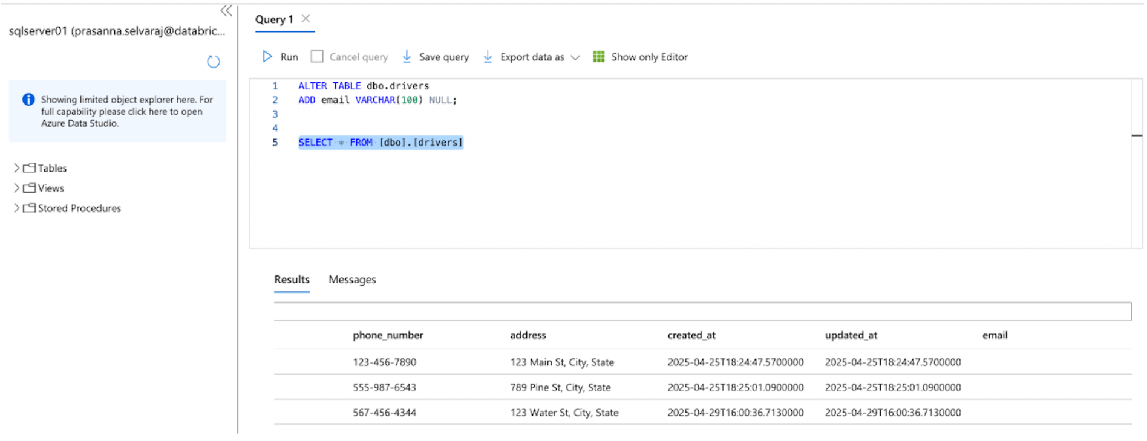
Task: Click the Show only Editor button
Action: [x=649, y=57]
